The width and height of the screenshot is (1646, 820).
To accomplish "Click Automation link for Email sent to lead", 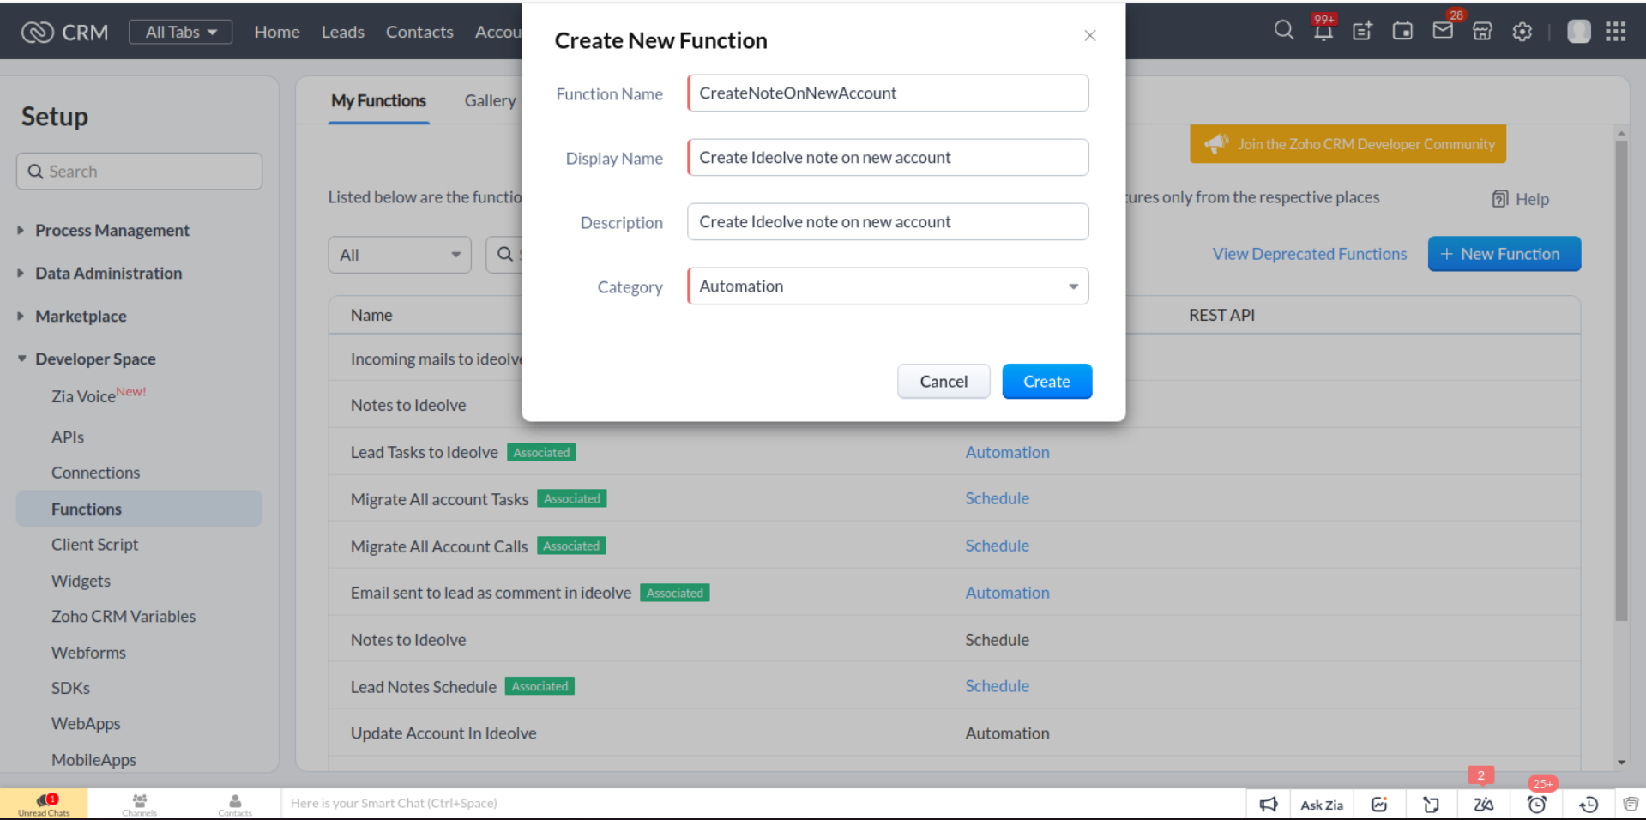I will click(1007, 593).
